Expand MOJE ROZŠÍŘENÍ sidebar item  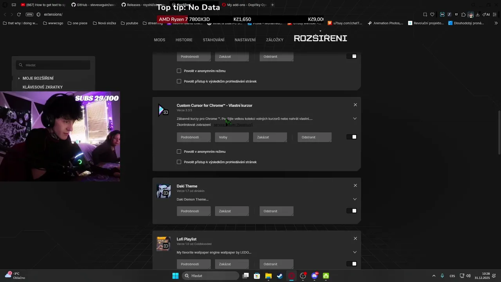click(19, 78)
